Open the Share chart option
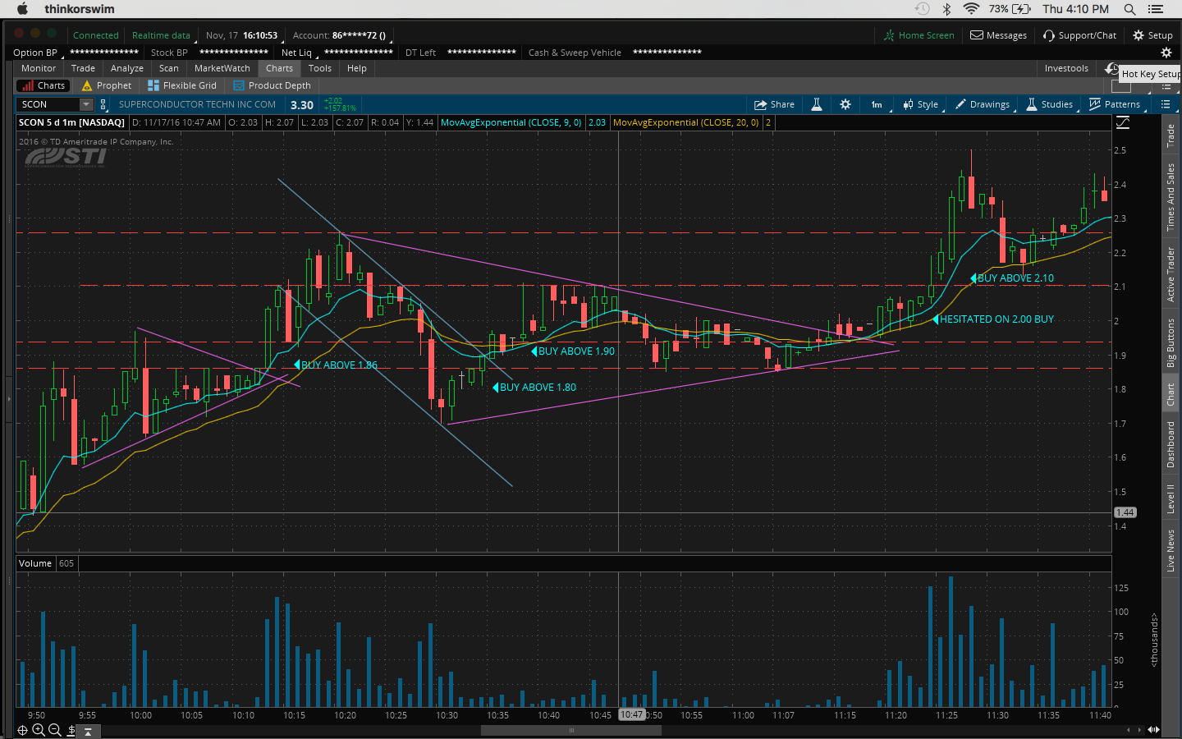This screenshot has height=739, width=1182. pos(774,104)
